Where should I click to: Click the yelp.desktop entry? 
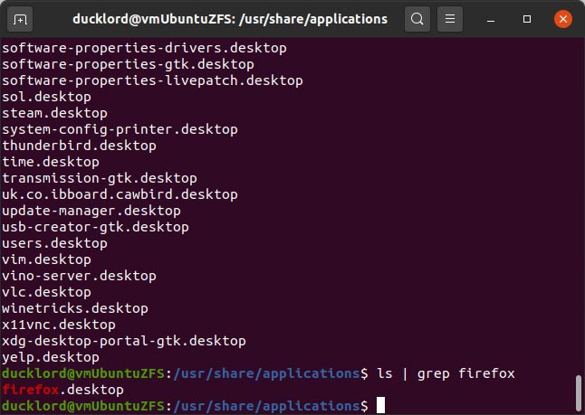(51, 357)
